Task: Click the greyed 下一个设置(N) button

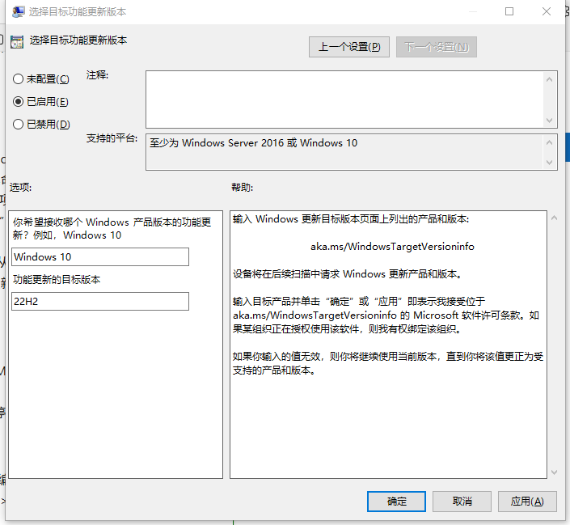Action: tap(437, 47)
